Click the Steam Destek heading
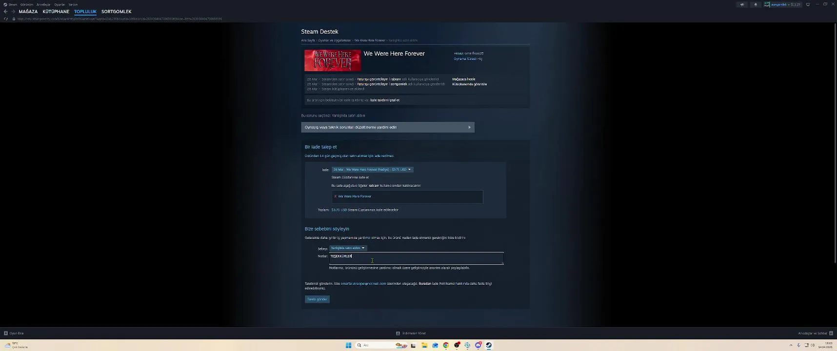This screenshot has width=837, height=351. coord(319,32)
